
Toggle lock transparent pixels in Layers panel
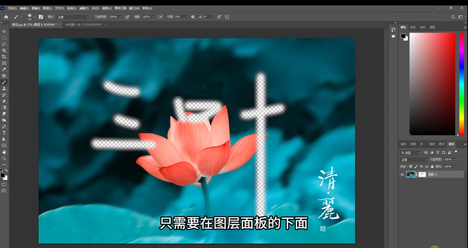click(x=410, y=167)
